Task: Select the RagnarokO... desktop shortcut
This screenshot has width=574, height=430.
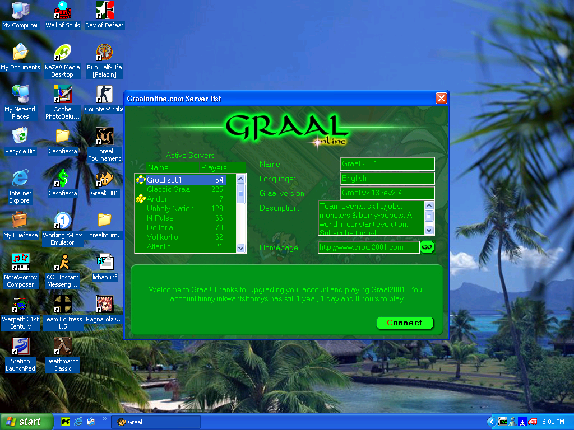Action: coord(104,309)
